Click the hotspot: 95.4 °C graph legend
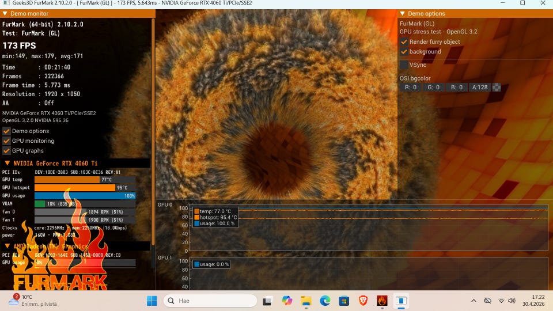 [215, 217]
